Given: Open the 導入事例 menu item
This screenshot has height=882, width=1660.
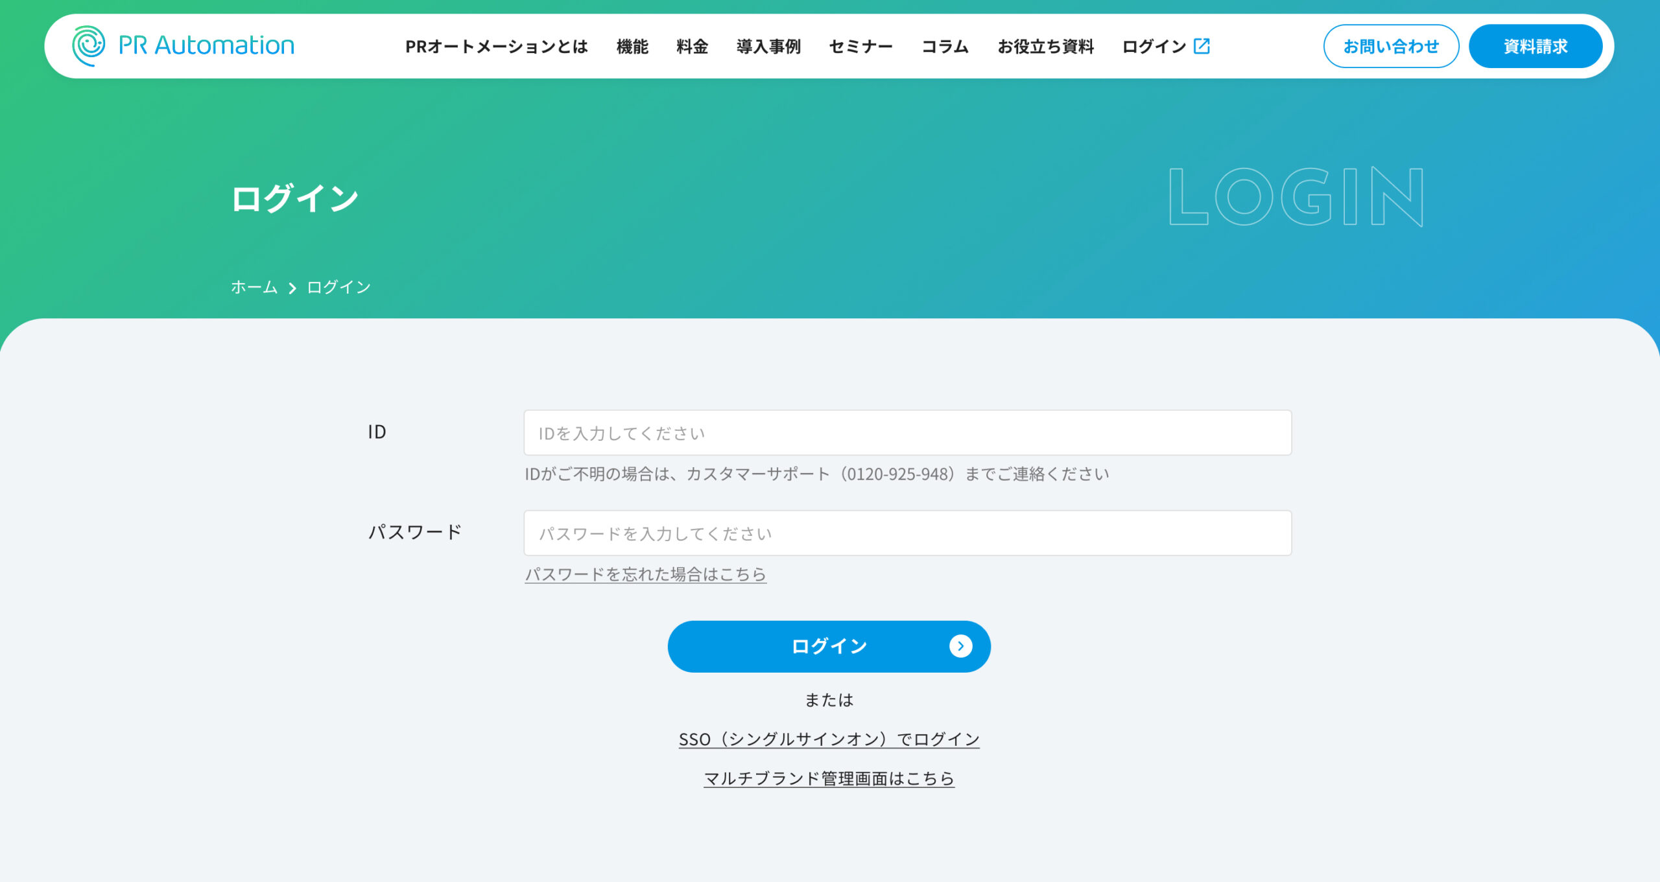Looking at the screenshot, I should click(x=768, y=47).
